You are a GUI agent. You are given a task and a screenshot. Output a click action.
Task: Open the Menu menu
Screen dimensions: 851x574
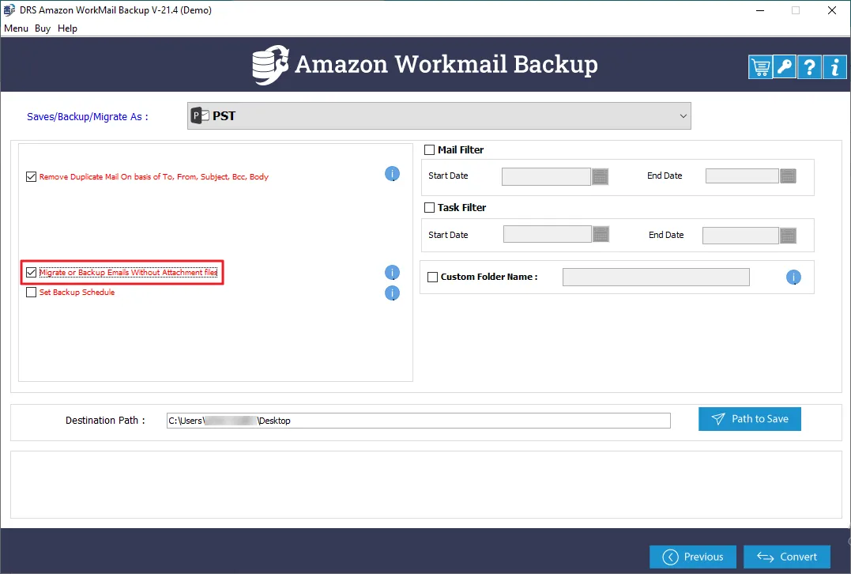[x=16, y=28]
